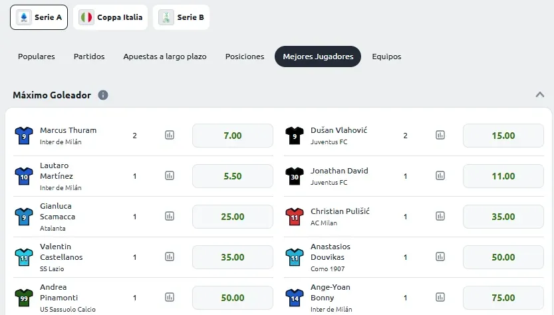
Task: Collapse the Máximo Goleador section chevron
Action: pyautogui.click(x=539, y=94)
